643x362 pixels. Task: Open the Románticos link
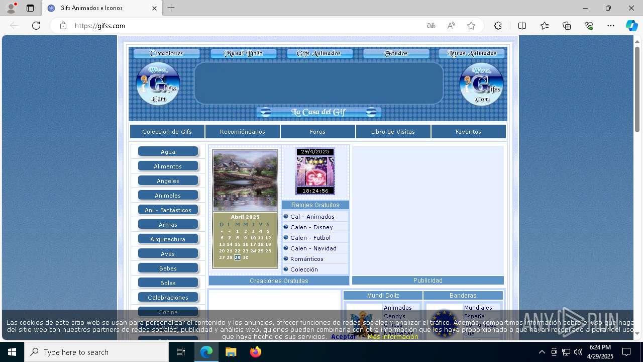pyautogui.click(x=307, y=259)
